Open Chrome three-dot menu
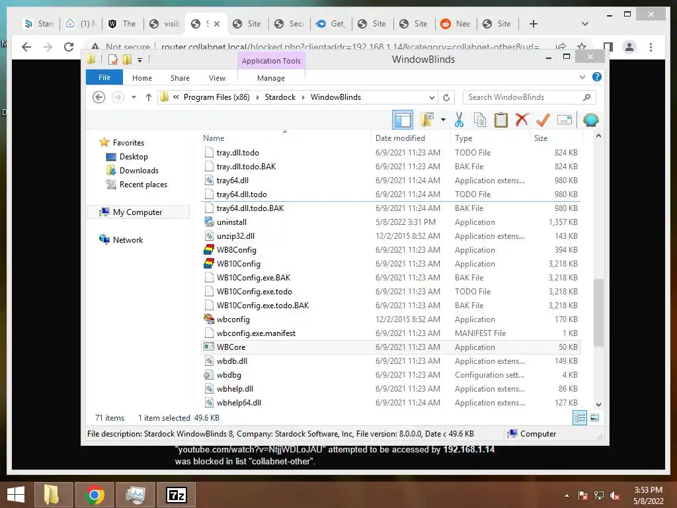The width and height of the screenshot is (677, 508). pos(651,47)
